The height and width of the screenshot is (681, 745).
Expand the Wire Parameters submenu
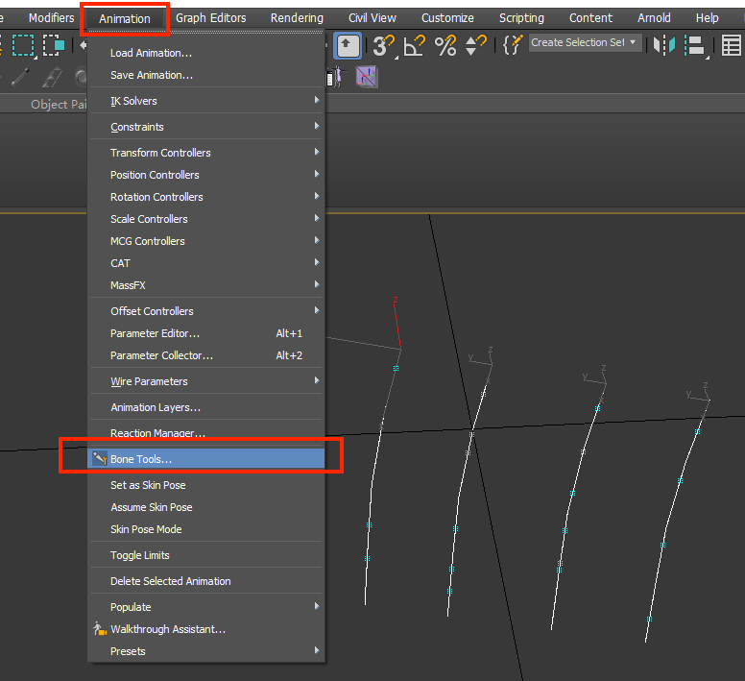click(206, 381)
